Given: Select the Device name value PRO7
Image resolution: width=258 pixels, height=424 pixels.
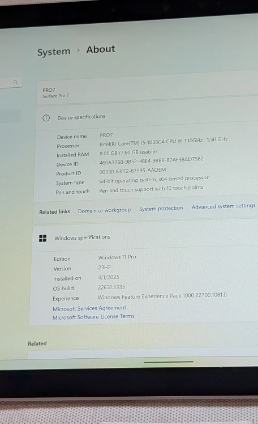Looking at the screenshot, I should tap(106, 135).
